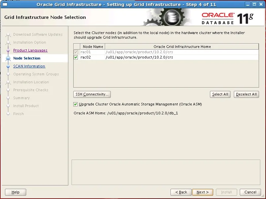
Task: Go back using the Back button
Action: [x=181, y=192]
